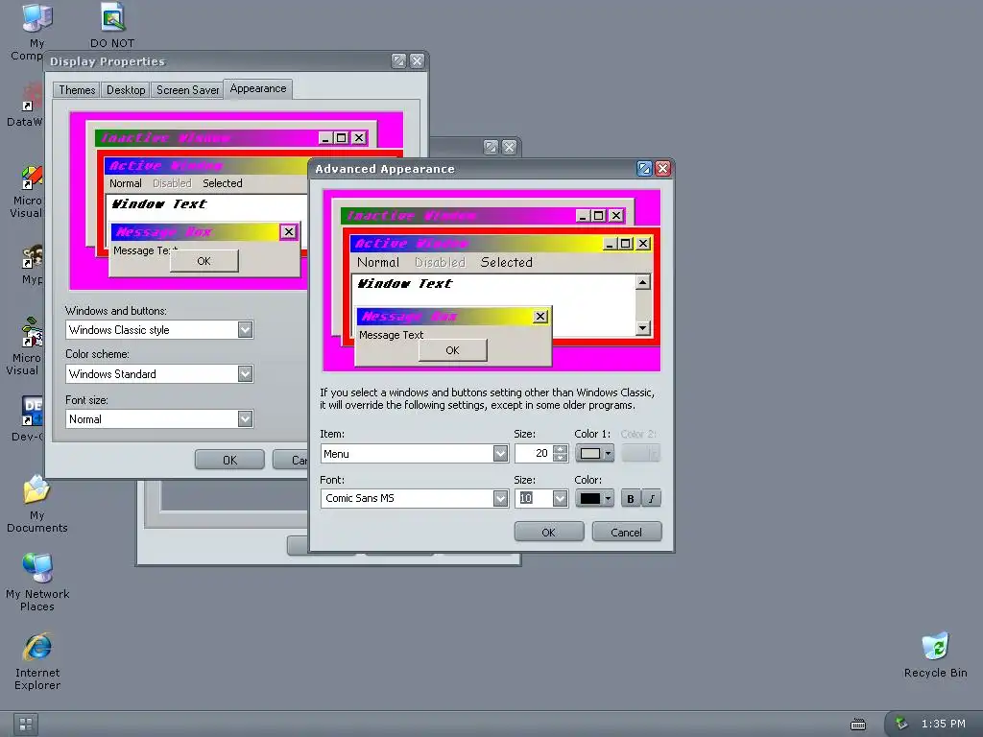Toggle italic font button in Advanced Appearance
Screen dimensions: 983x737
[x=652, y=498]
